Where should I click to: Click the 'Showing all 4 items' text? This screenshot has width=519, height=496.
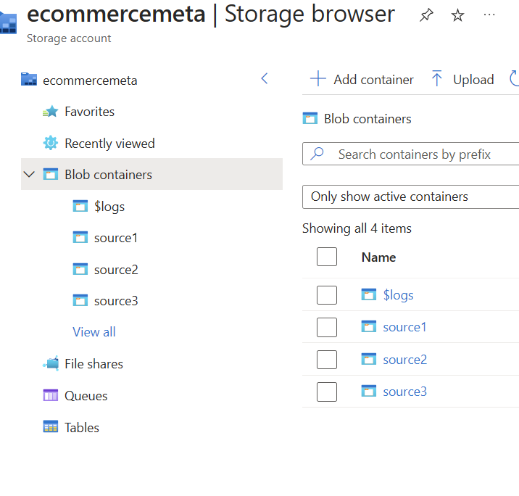point(357,228)
